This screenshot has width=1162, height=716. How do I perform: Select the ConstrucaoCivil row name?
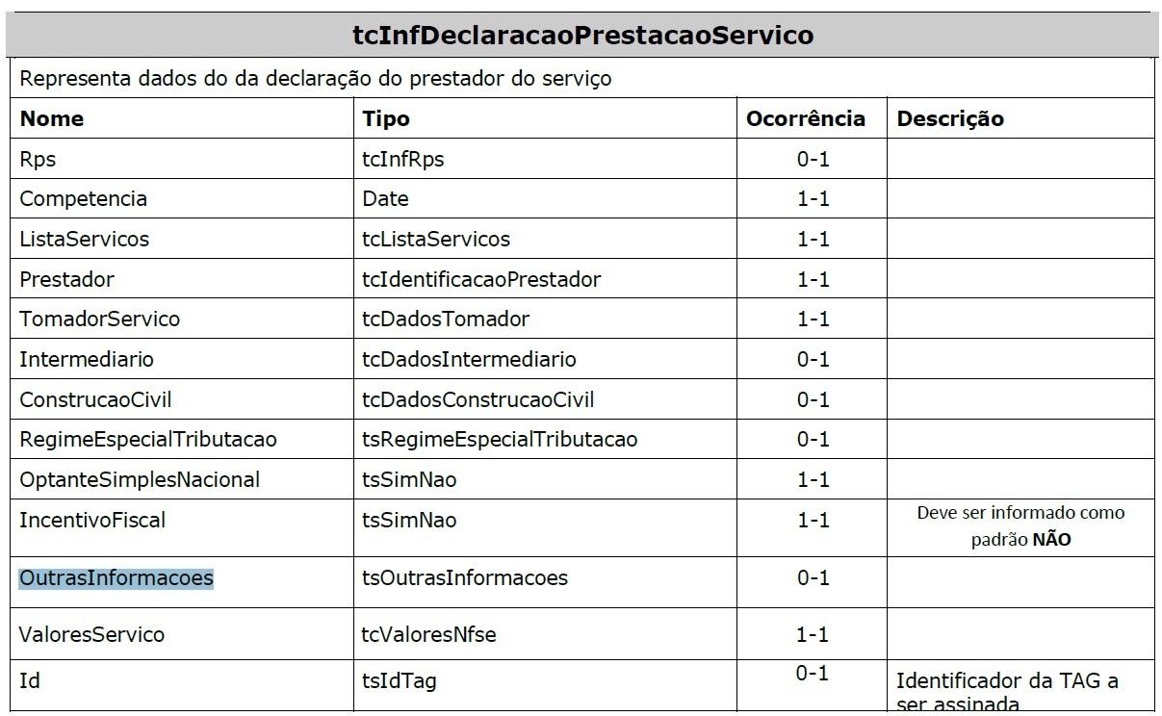[x=95, y=399]
